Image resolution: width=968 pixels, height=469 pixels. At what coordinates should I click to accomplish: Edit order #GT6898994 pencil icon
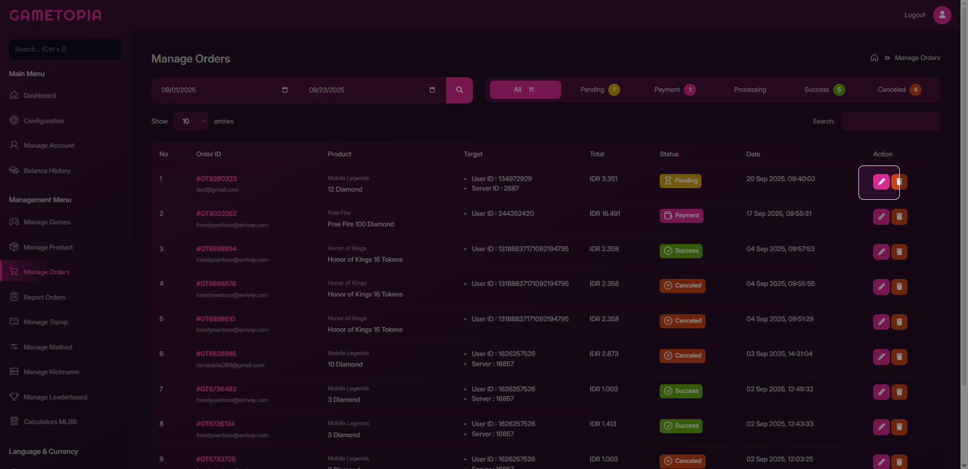881,252
